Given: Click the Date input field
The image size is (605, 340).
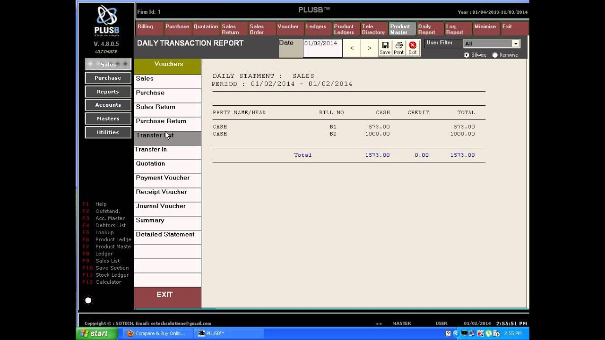Looking at the screenshot, I should click(322, 48).
